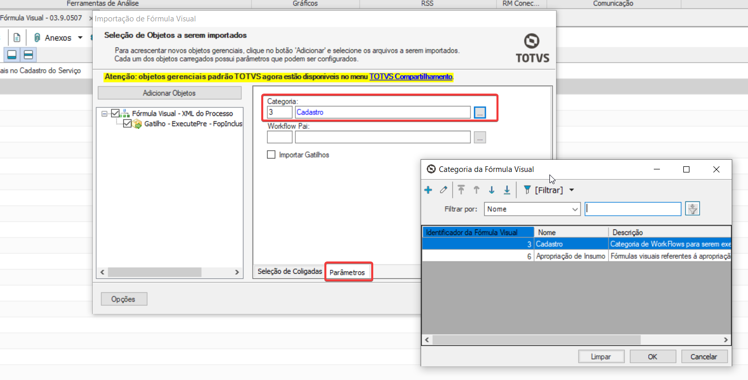The image size is (748, 380).
Task: Open the Gráficos ribbon group
Action: pyautogui.click(x=306, y=4)
